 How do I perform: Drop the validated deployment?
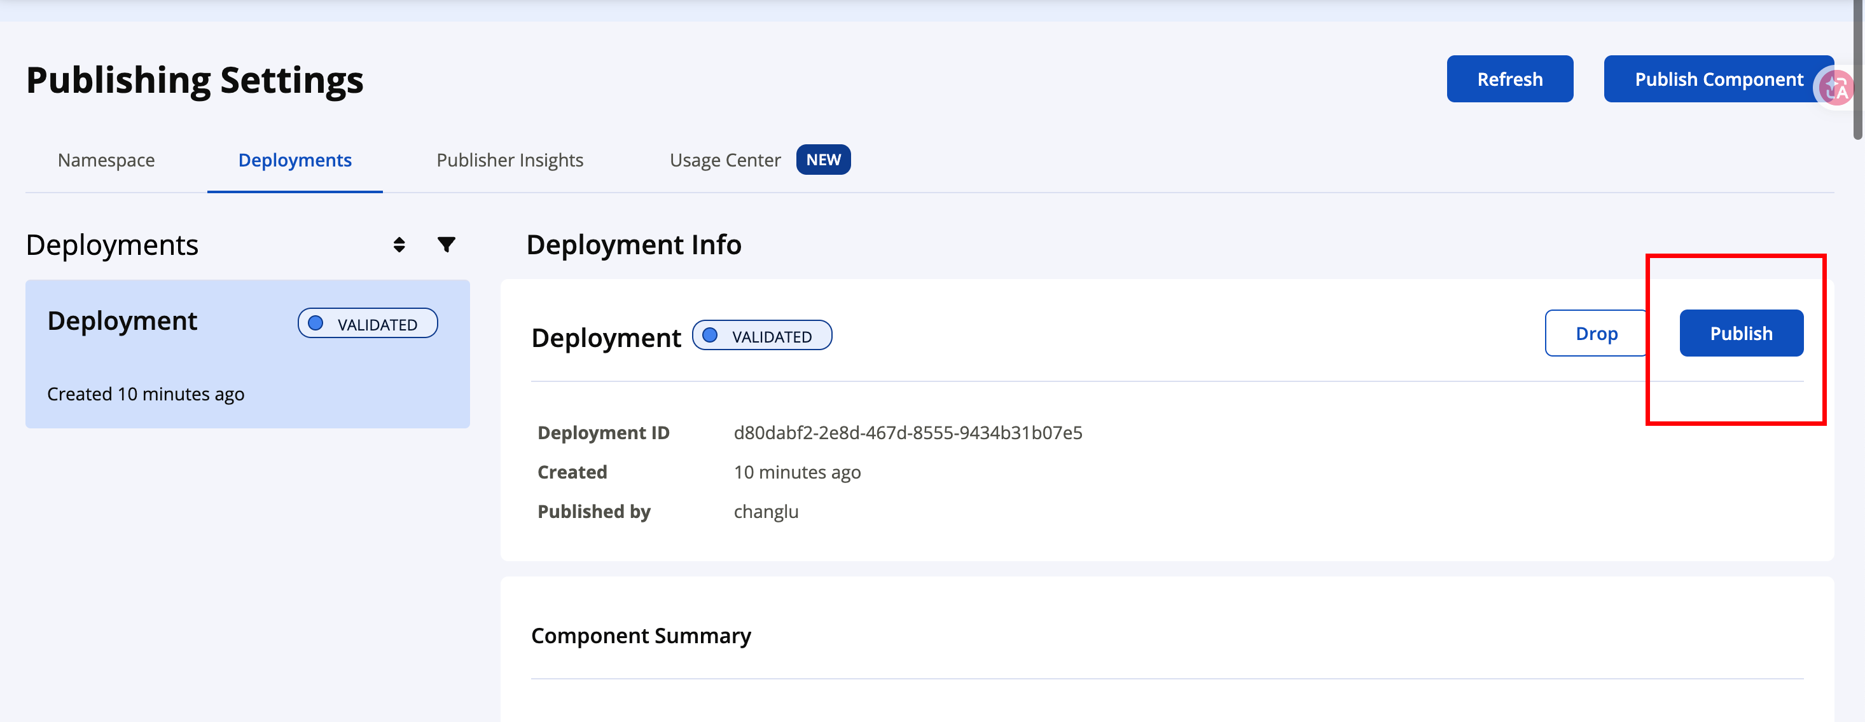[1597, 334]
